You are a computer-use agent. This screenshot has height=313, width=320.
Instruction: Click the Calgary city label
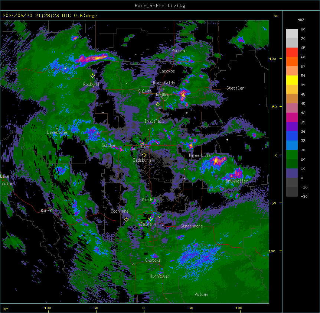click(x=148, y=224)
